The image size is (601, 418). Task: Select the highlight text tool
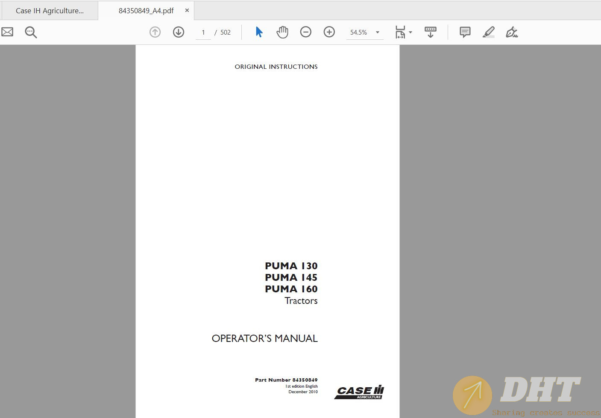tap(488, 32)
